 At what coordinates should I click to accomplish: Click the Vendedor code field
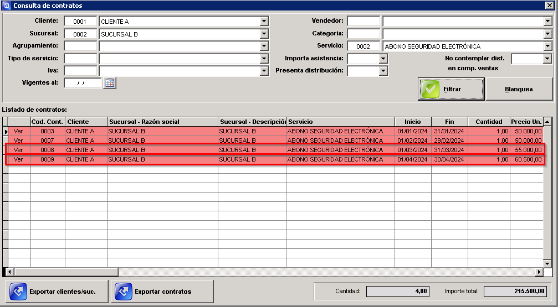pyautogui.click(x=364, y=22)
